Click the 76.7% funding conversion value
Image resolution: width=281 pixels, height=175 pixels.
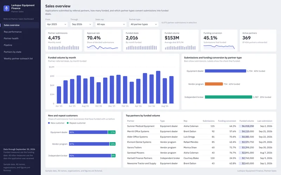[233, 153]
